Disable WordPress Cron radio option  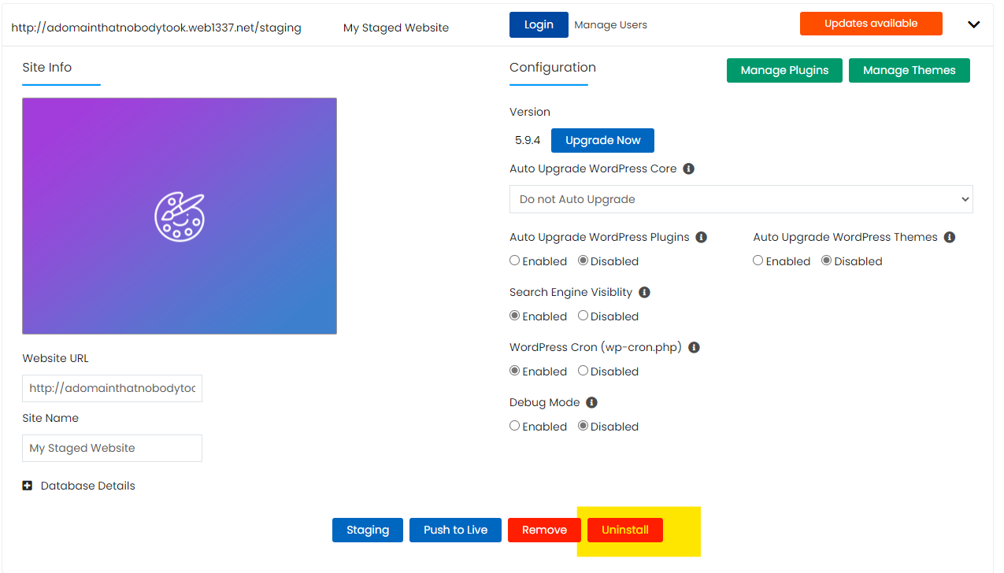[583, 371]
